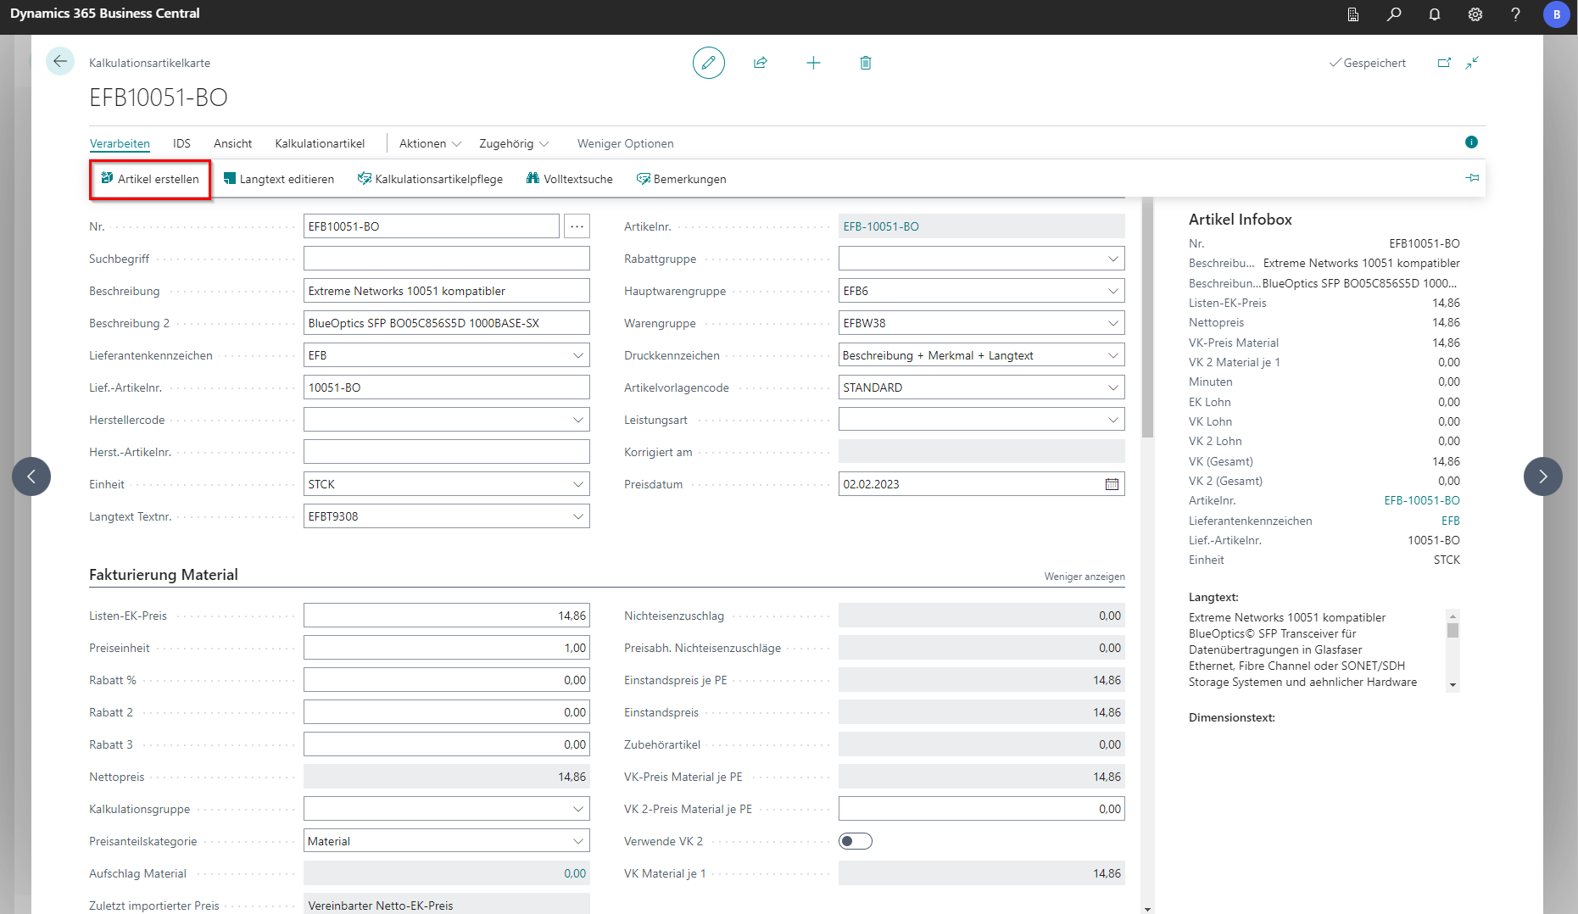The width and height of the screenshot is (1578, 914).
Task: Click the Langtext scrollbar down arrow
Action: coord(1453,685)
